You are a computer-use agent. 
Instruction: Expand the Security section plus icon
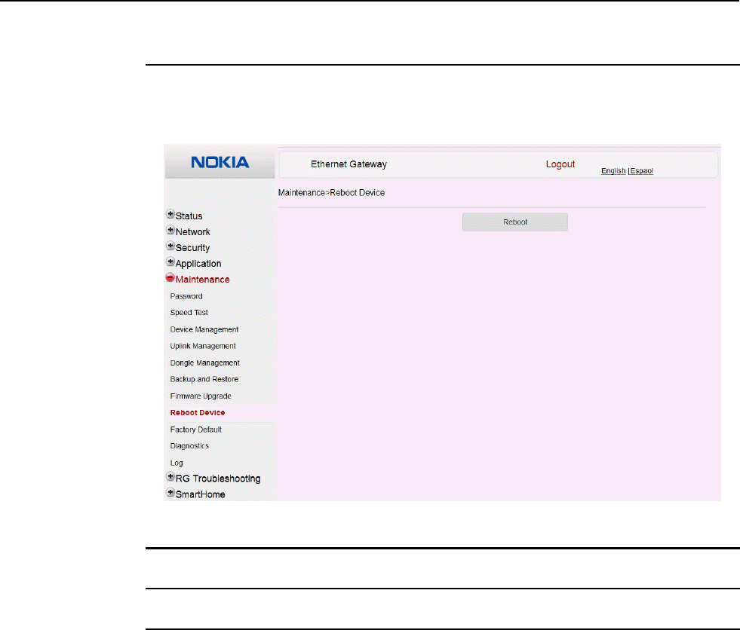coord(170,246)
